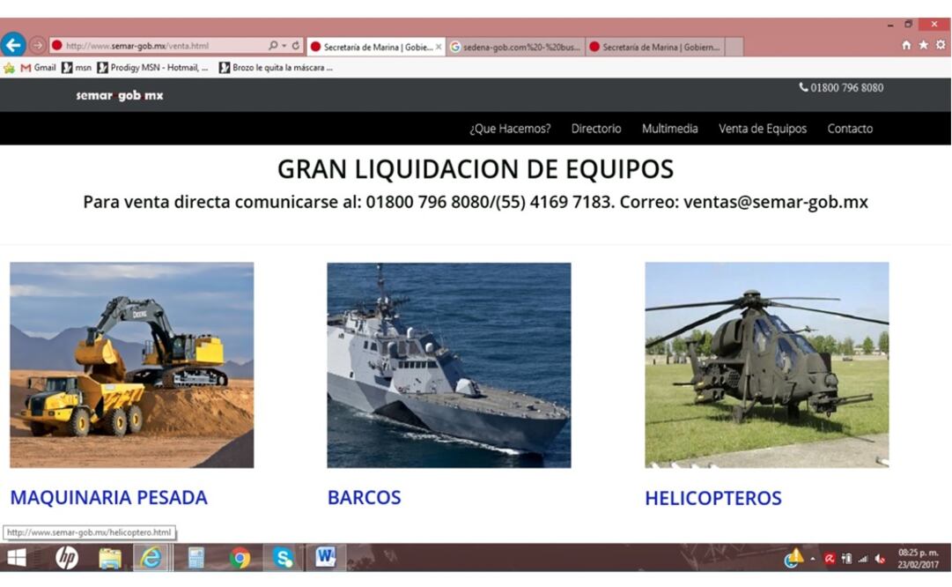Unmute the system volume in the tray
The image size is (952, 587).
click(877, 558)
